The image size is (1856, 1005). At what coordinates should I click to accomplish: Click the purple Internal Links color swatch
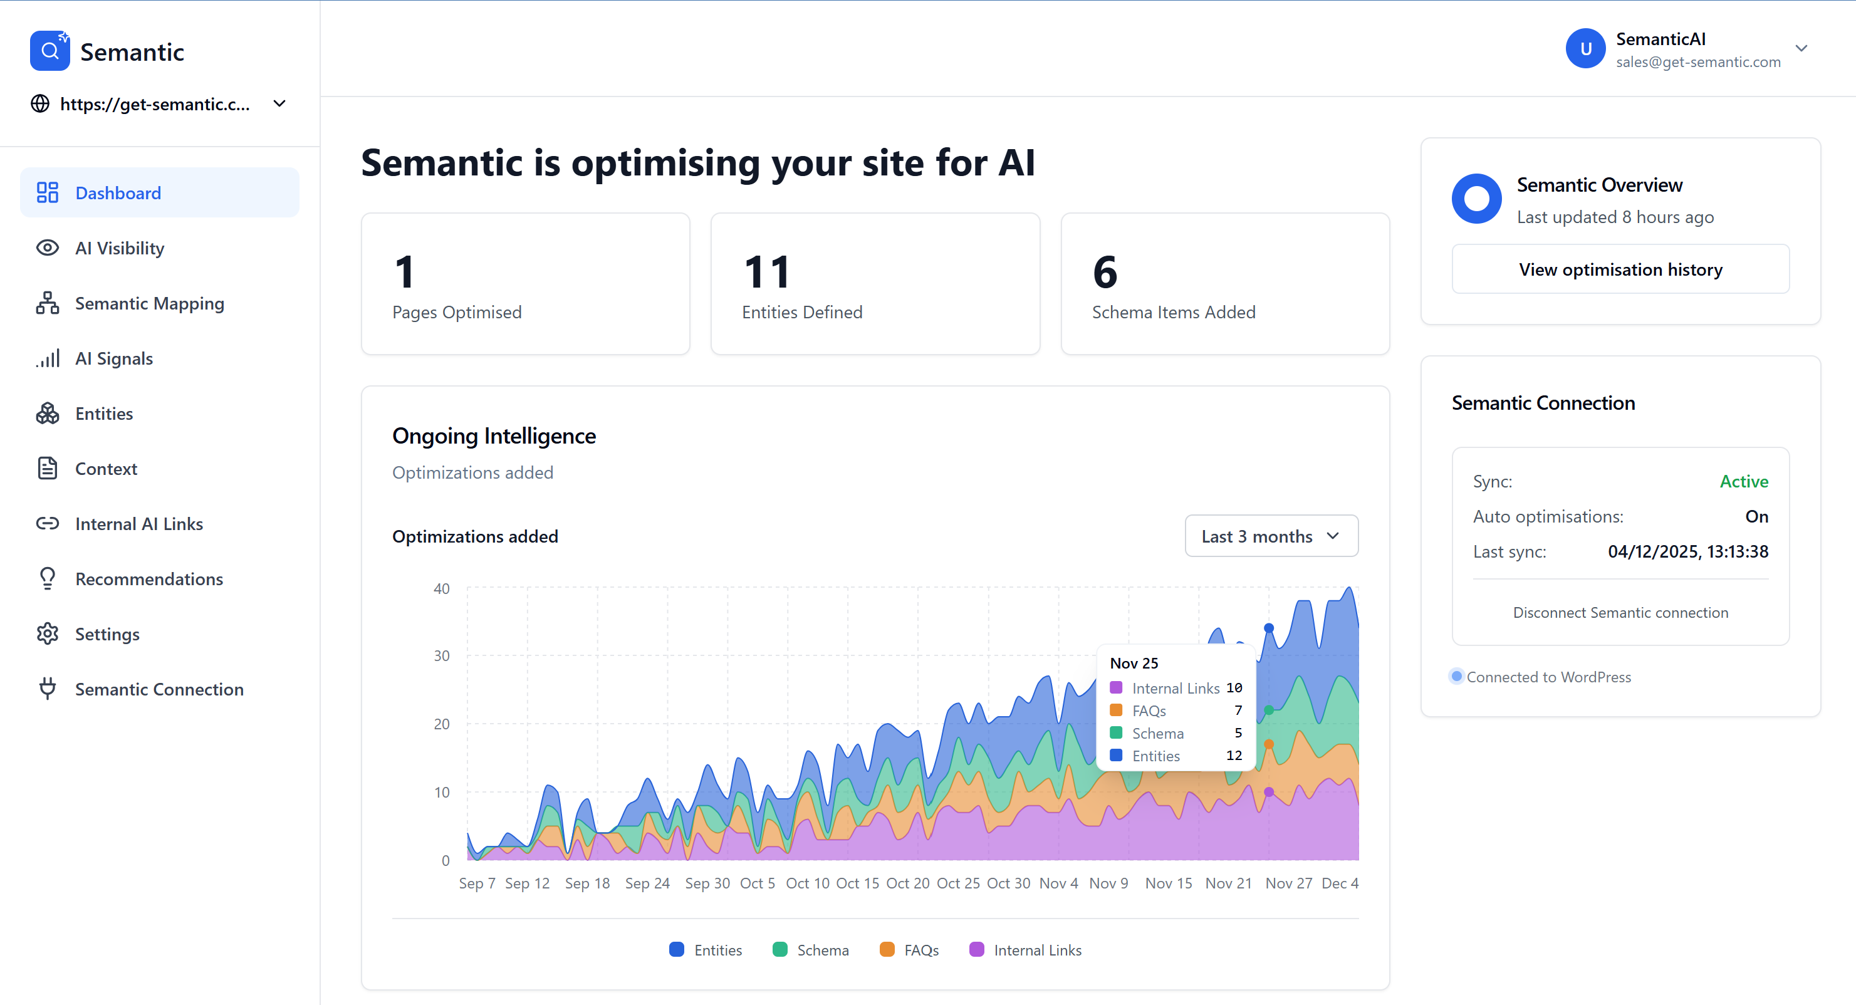(x=976, y=949)
